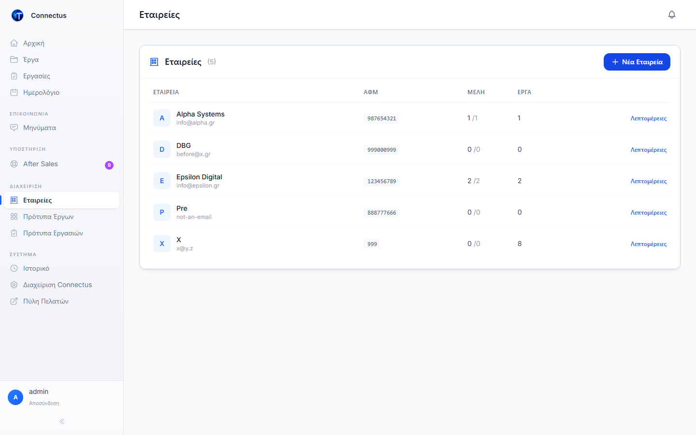The height and width of the screenshot is (435, 696).
Task: Click the DBG avatar letter D
Action: click(162, 149)
